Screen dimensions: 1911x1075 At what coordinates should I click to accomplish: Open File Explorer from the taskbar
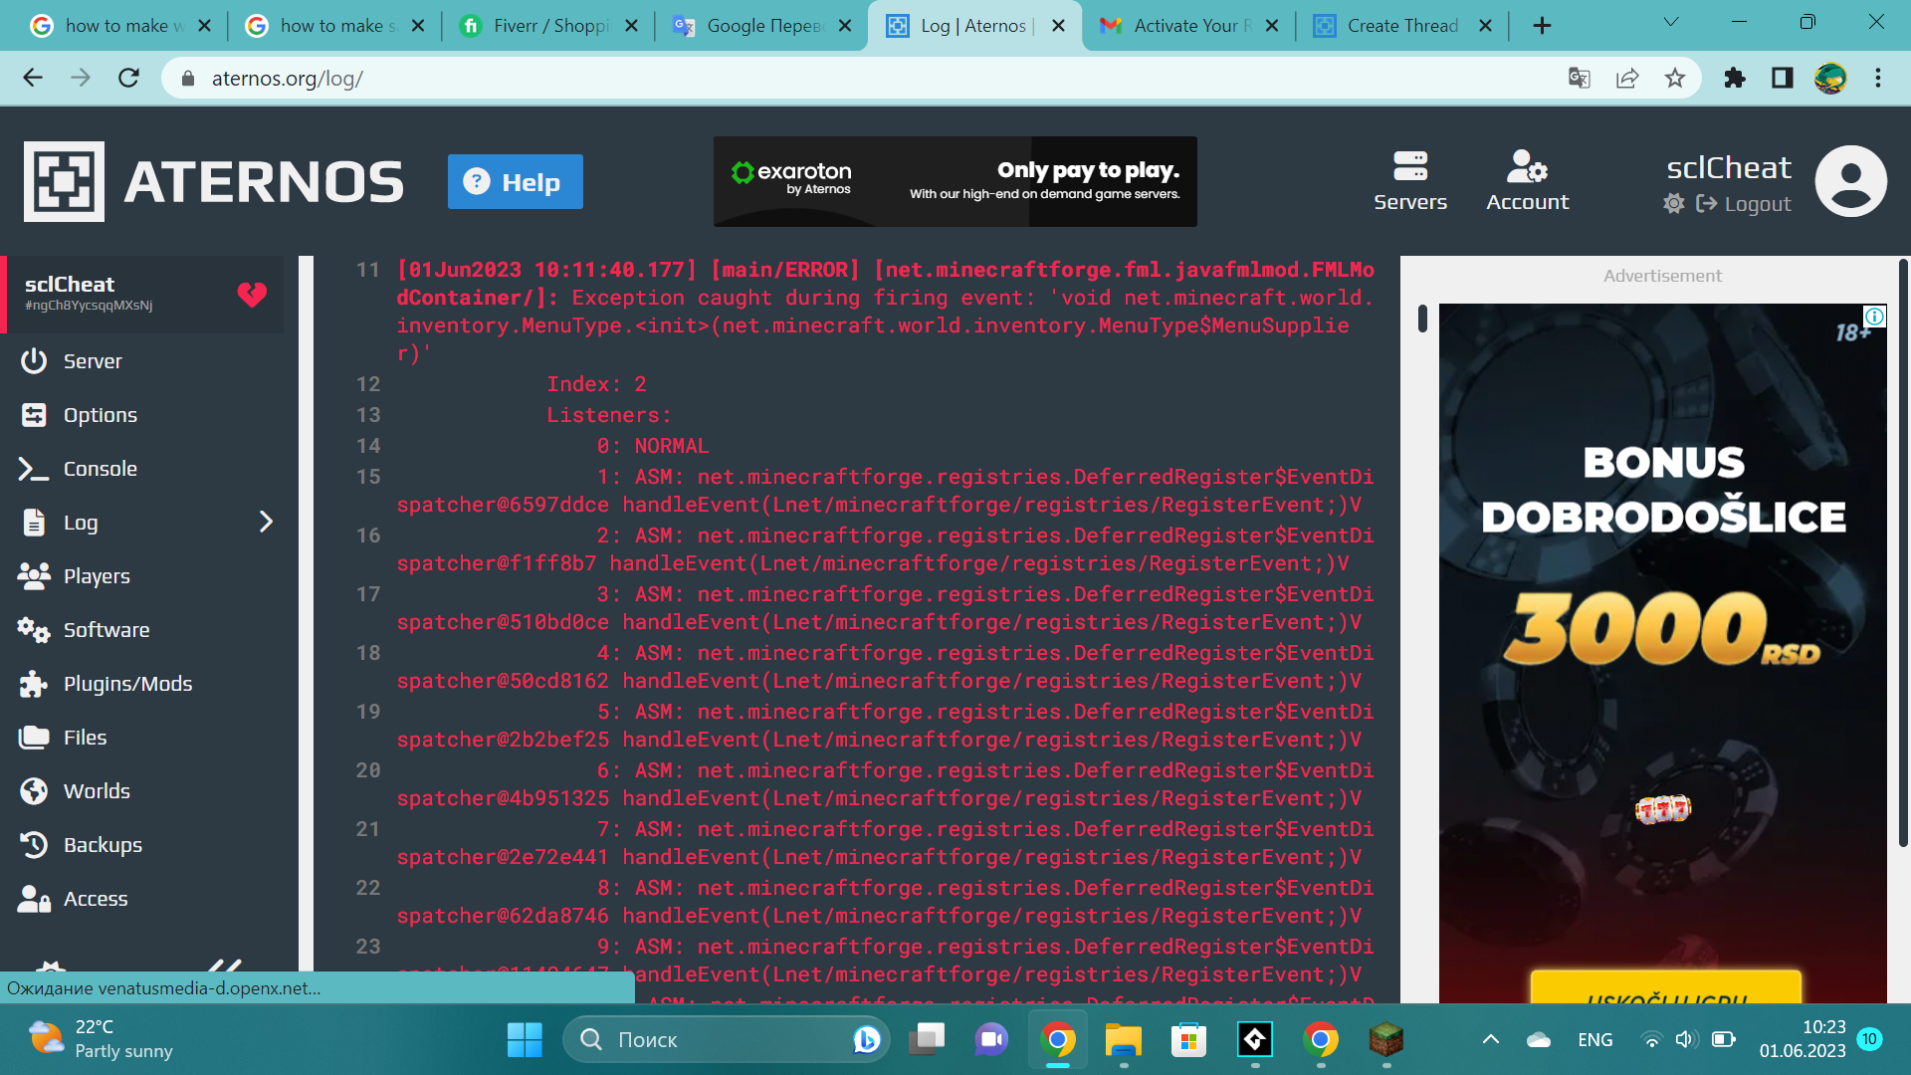[x=1124, y=1040]
